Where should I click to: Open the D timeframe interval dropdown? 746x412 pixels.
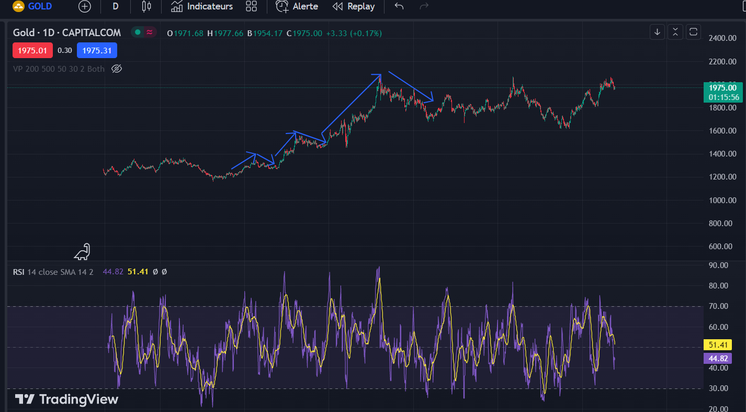pyautogui.click(x=115, y=6)
